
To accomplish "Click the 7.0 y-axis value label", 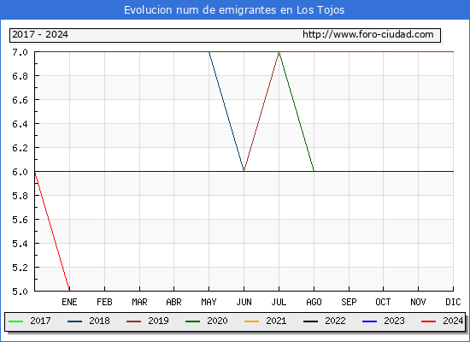I will pos(20,52).
